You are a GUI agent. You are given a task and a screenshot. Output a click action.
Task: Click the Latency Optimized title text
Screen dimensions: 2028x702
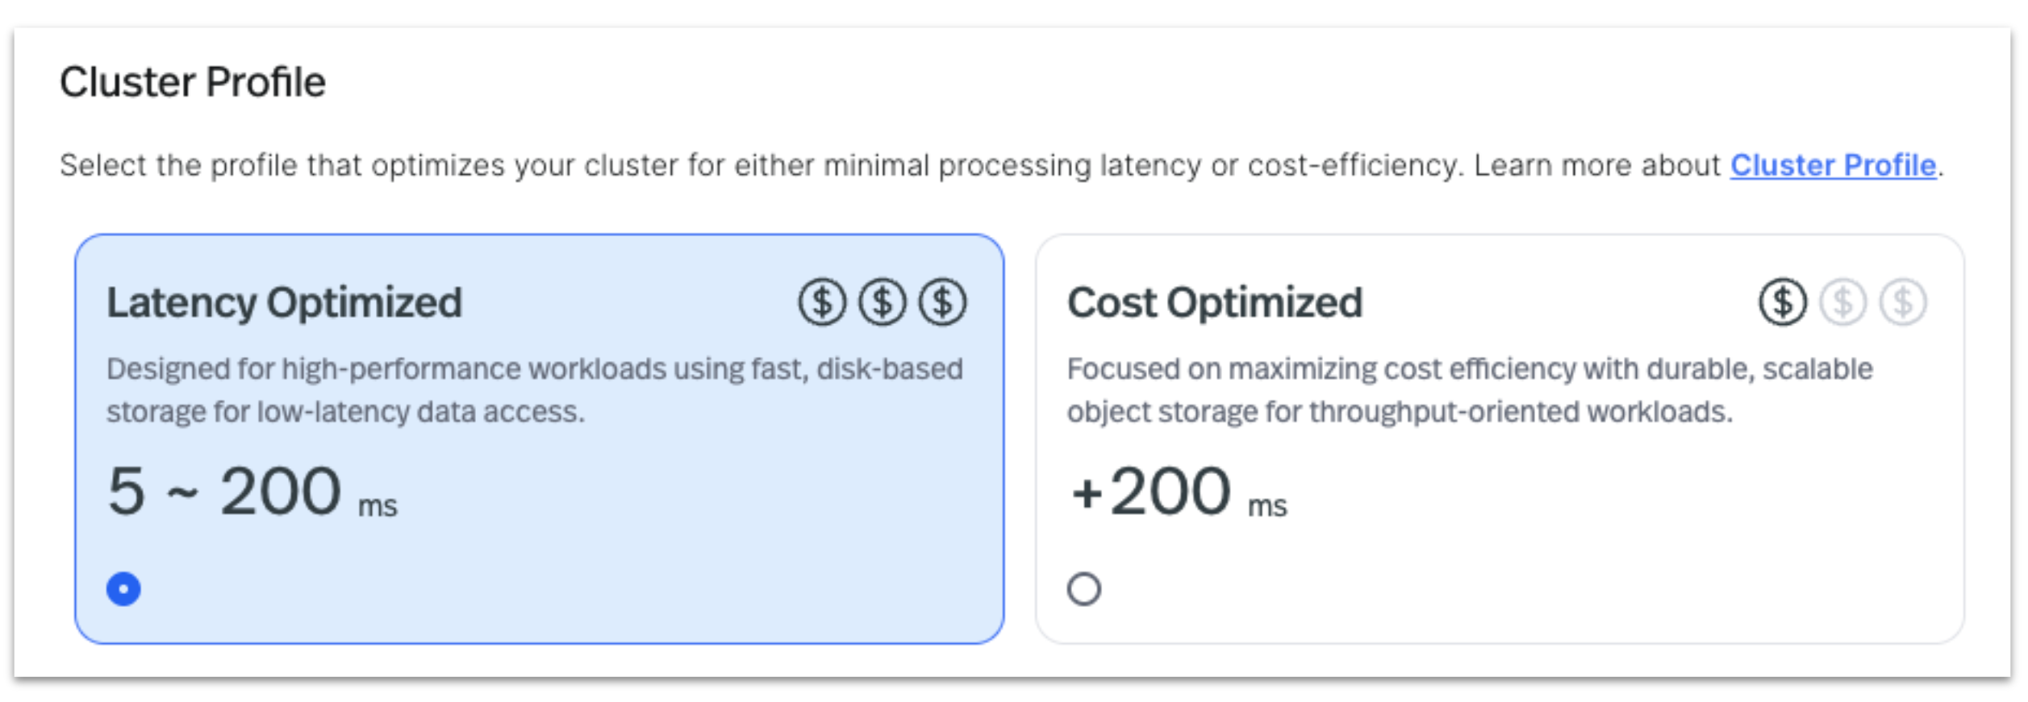[286, 304]
